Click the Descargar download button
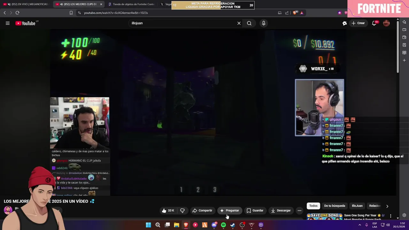 pyautogui.click(x=281, y=211)
